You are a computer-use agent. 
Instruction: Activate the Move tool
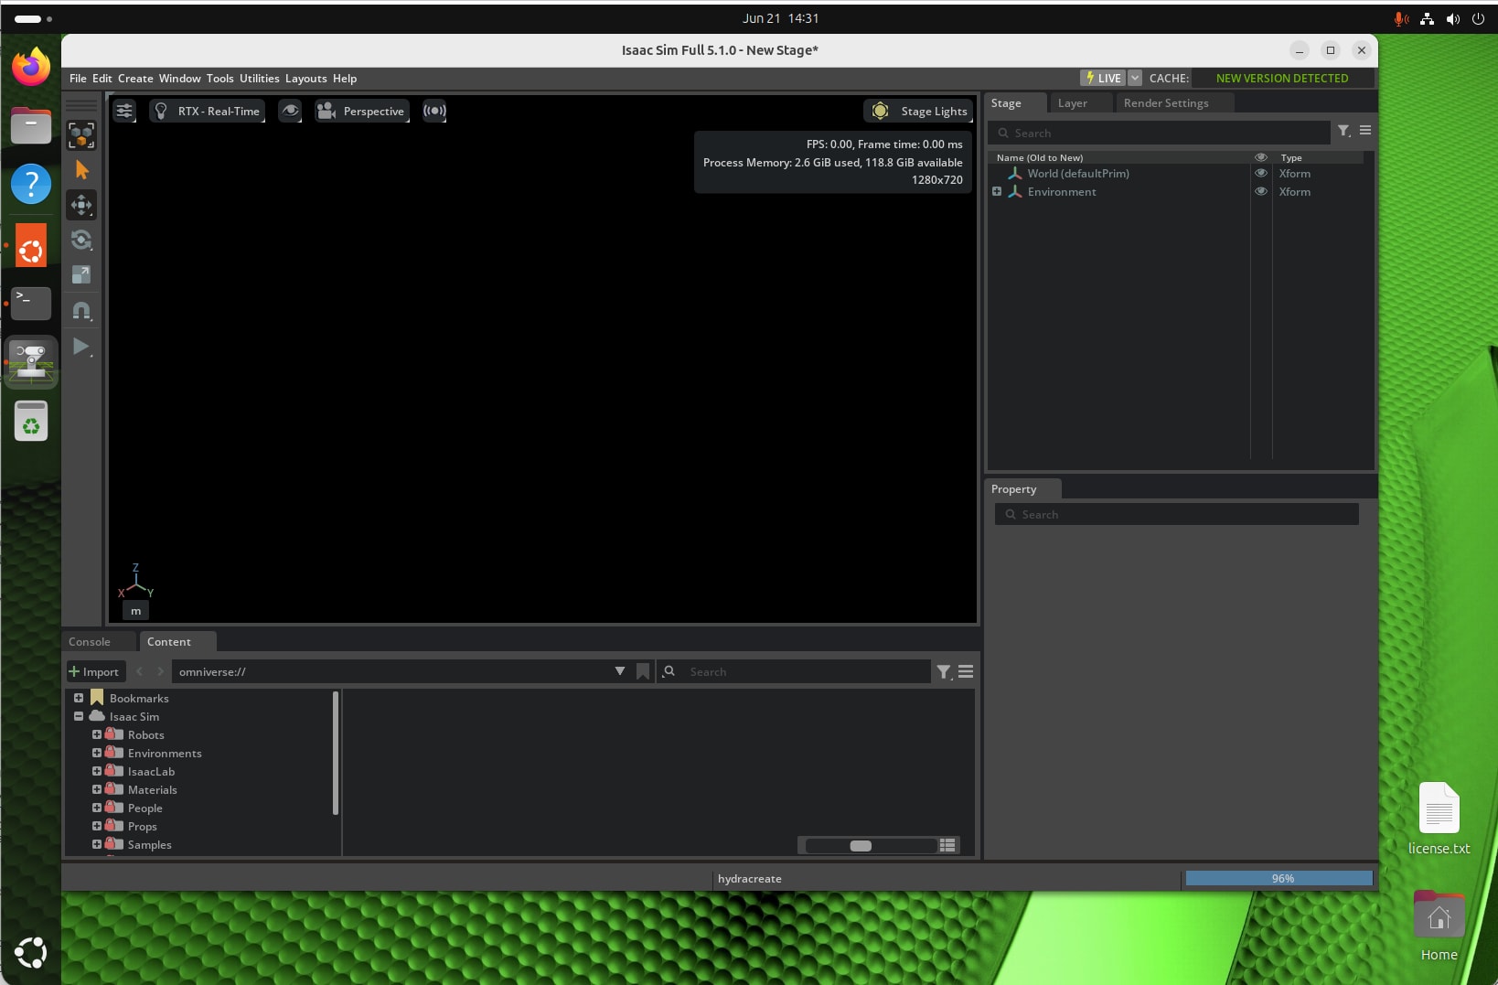pyautogui.click(x=81, y=205)
